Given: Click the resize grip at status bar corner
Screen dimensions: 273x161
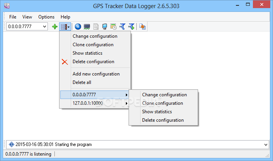Looking at the screenshot, I should 267,156.
